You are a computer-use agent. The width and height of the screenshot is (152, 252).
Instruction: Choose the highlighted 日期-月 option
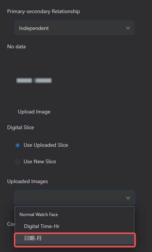(75, 239)
